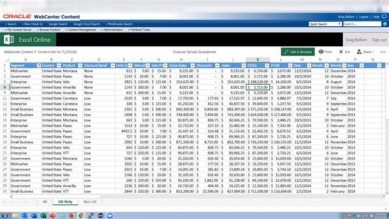
Task: Open the Product column filter dropdown
Action: [80, 65]
